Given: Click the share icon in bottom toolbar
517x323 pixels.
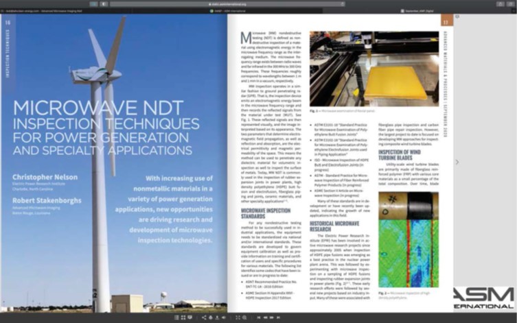Looking at the screenshot, I should [x=204, y=318].
